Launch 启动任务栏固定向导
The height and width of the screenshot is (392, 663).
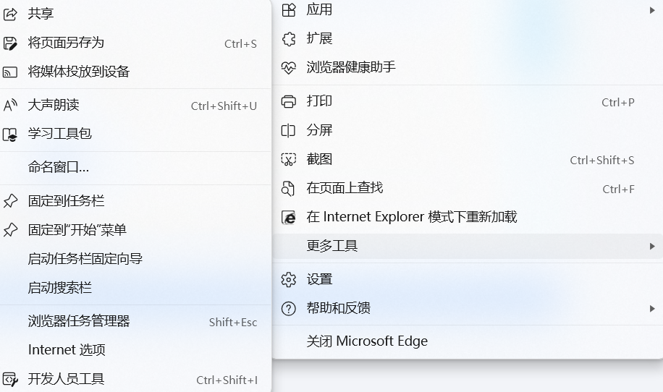[135, 258]
